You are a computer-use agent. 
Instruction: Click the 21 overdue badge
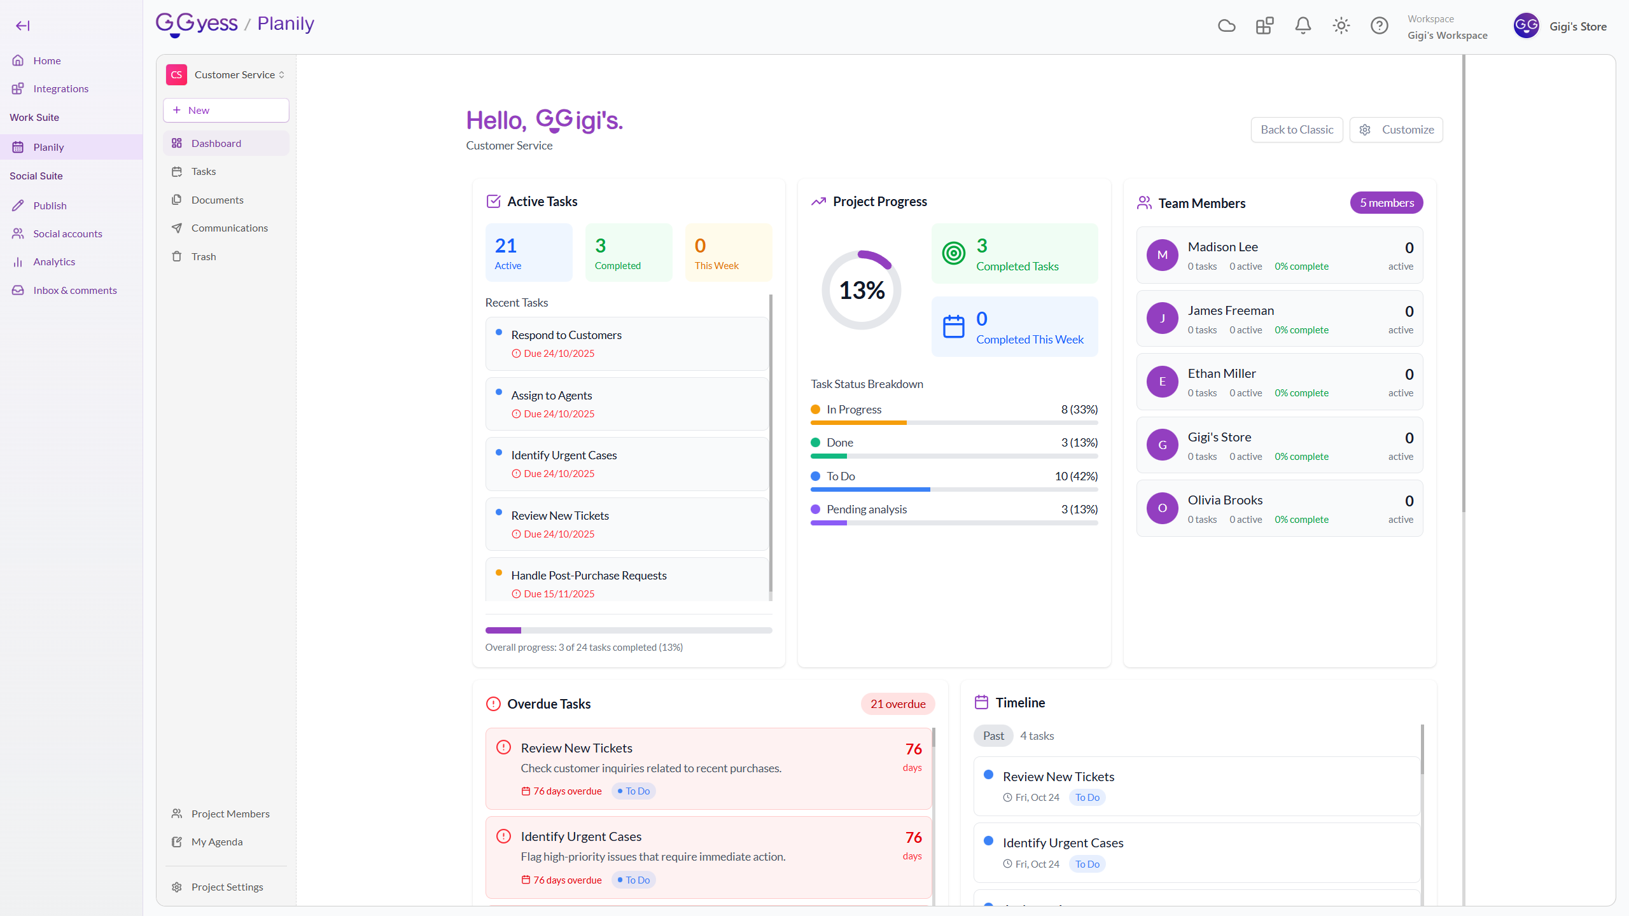tap(897, 704)
